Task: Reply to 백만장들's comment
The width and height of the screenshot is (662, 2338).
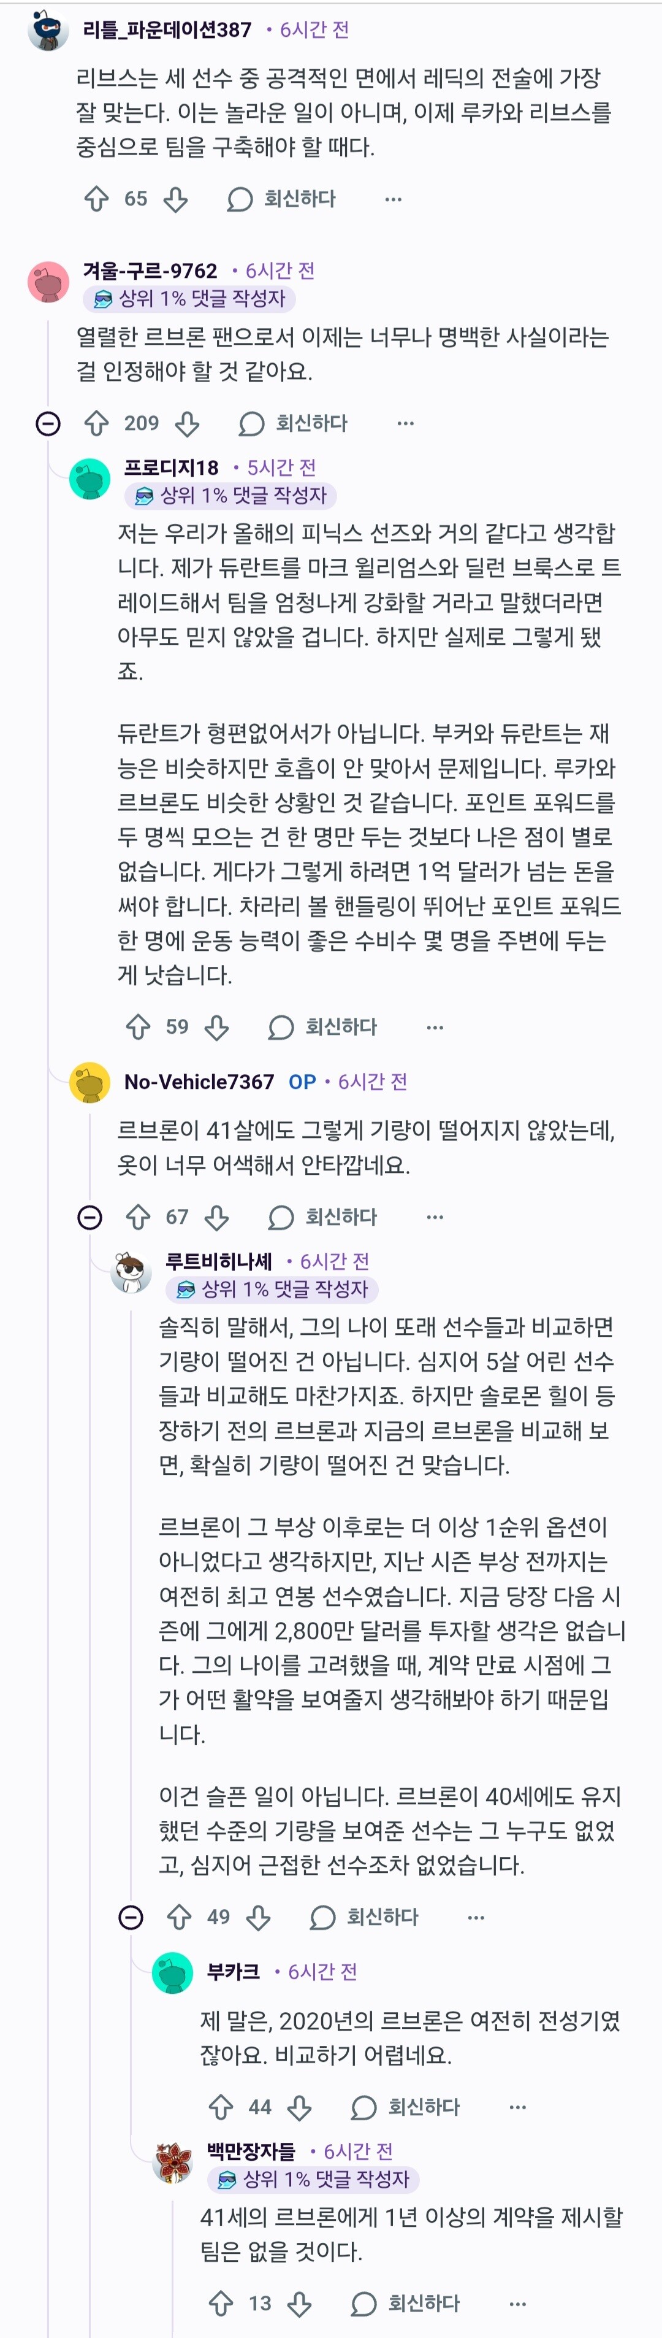Action: [406, 2302]
